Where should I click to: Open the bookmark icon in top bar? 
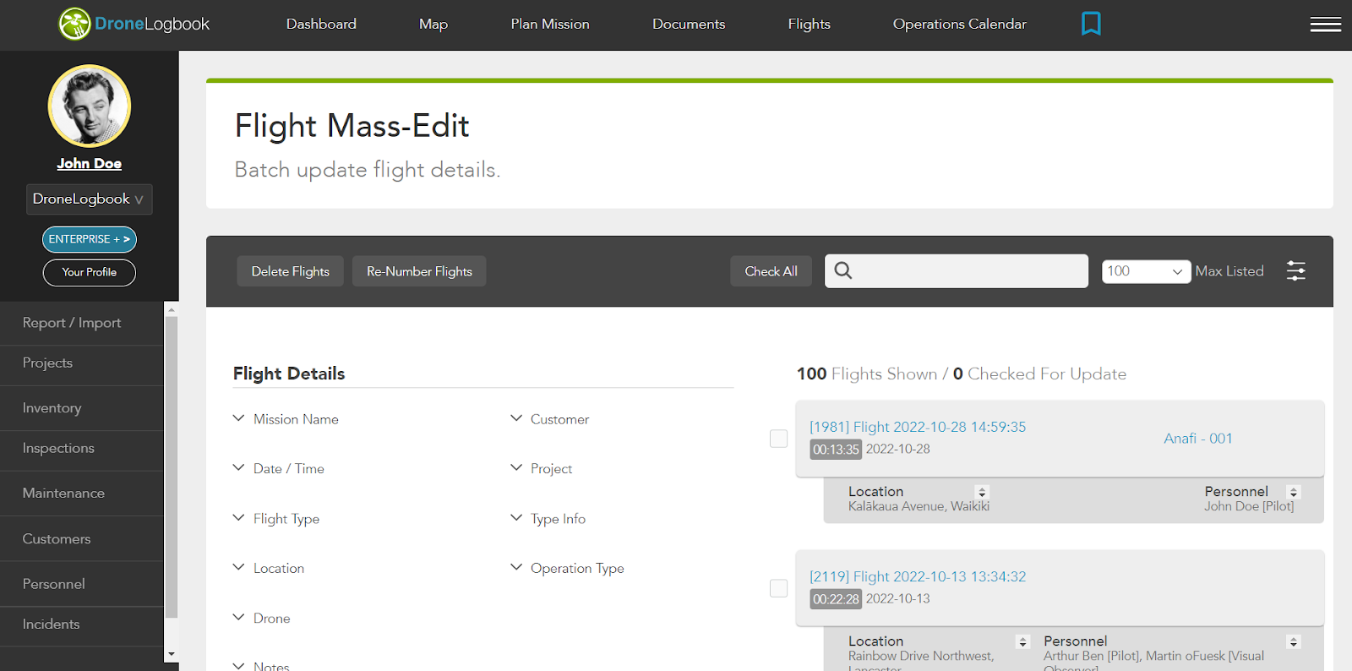pyautogui.click(x=1091, y=24)
